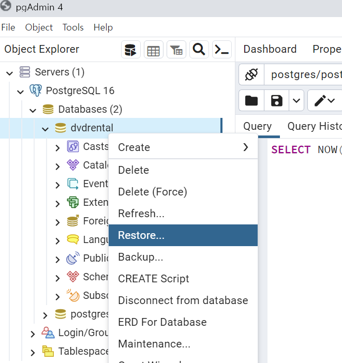Choose CREATE Script from context menu
Image resolution: width=342 pixels, height=363 pixels.
pos(183,279)
